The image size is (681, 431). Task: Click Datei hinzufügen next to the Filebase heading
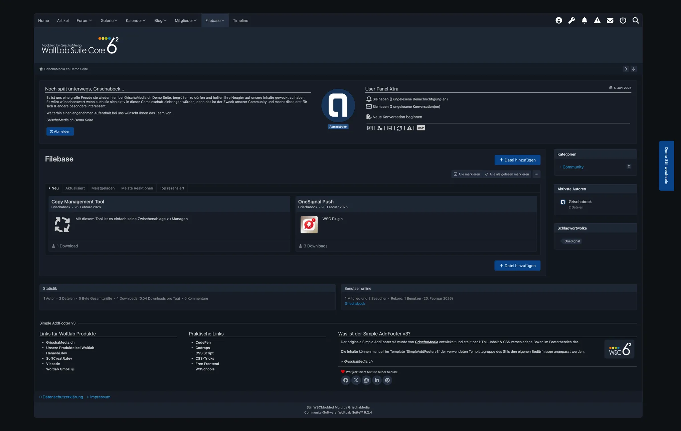517,160
